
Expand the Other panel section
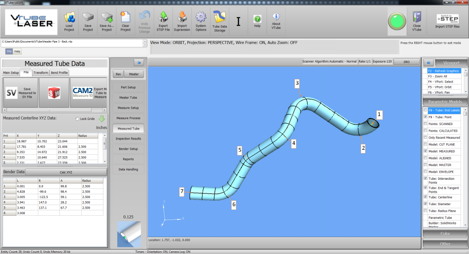click(x=445, y=244)
